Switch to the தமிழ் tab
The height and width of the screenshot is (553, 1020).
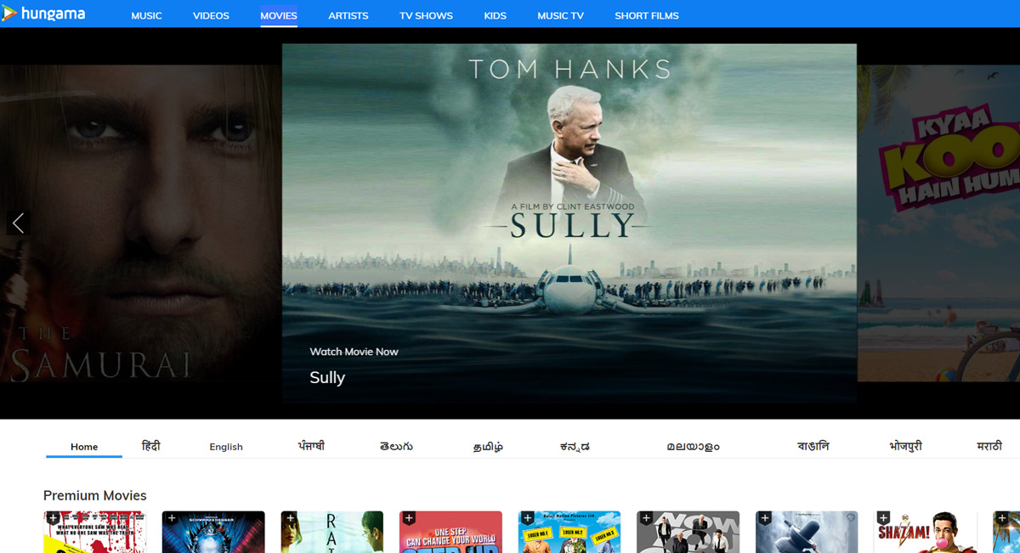point(488,447)
